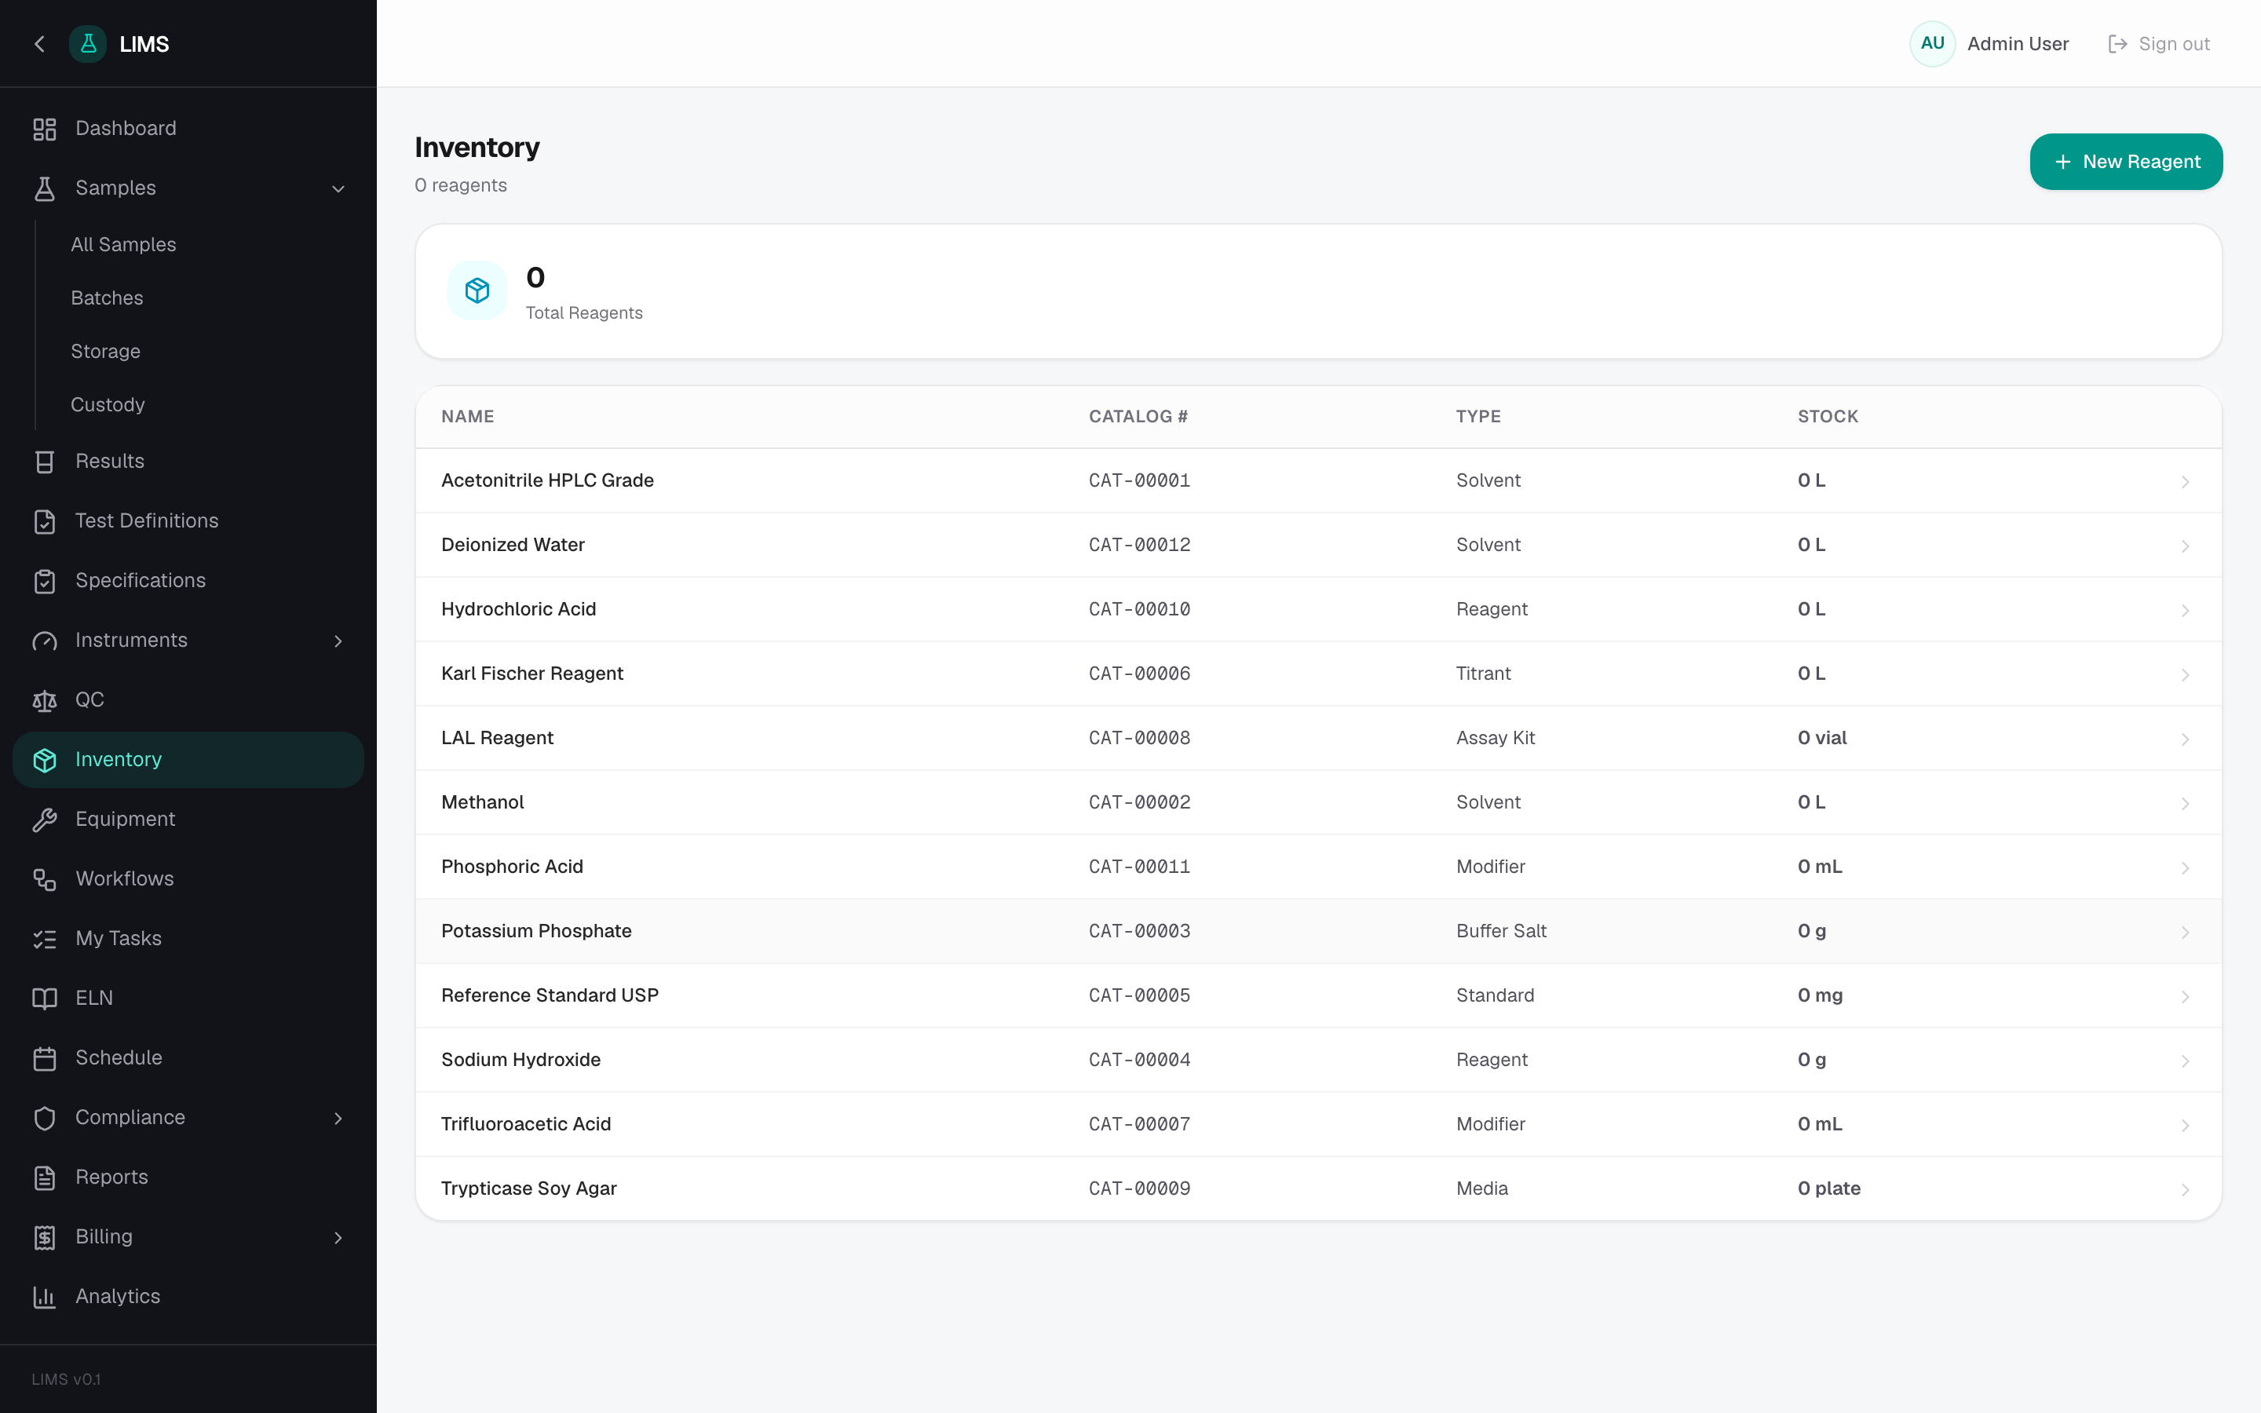Viewport: 2261px width, 1413px height.
Task: Click the back arrow beside LIMS logo
Action: click(x=39, y=44)
